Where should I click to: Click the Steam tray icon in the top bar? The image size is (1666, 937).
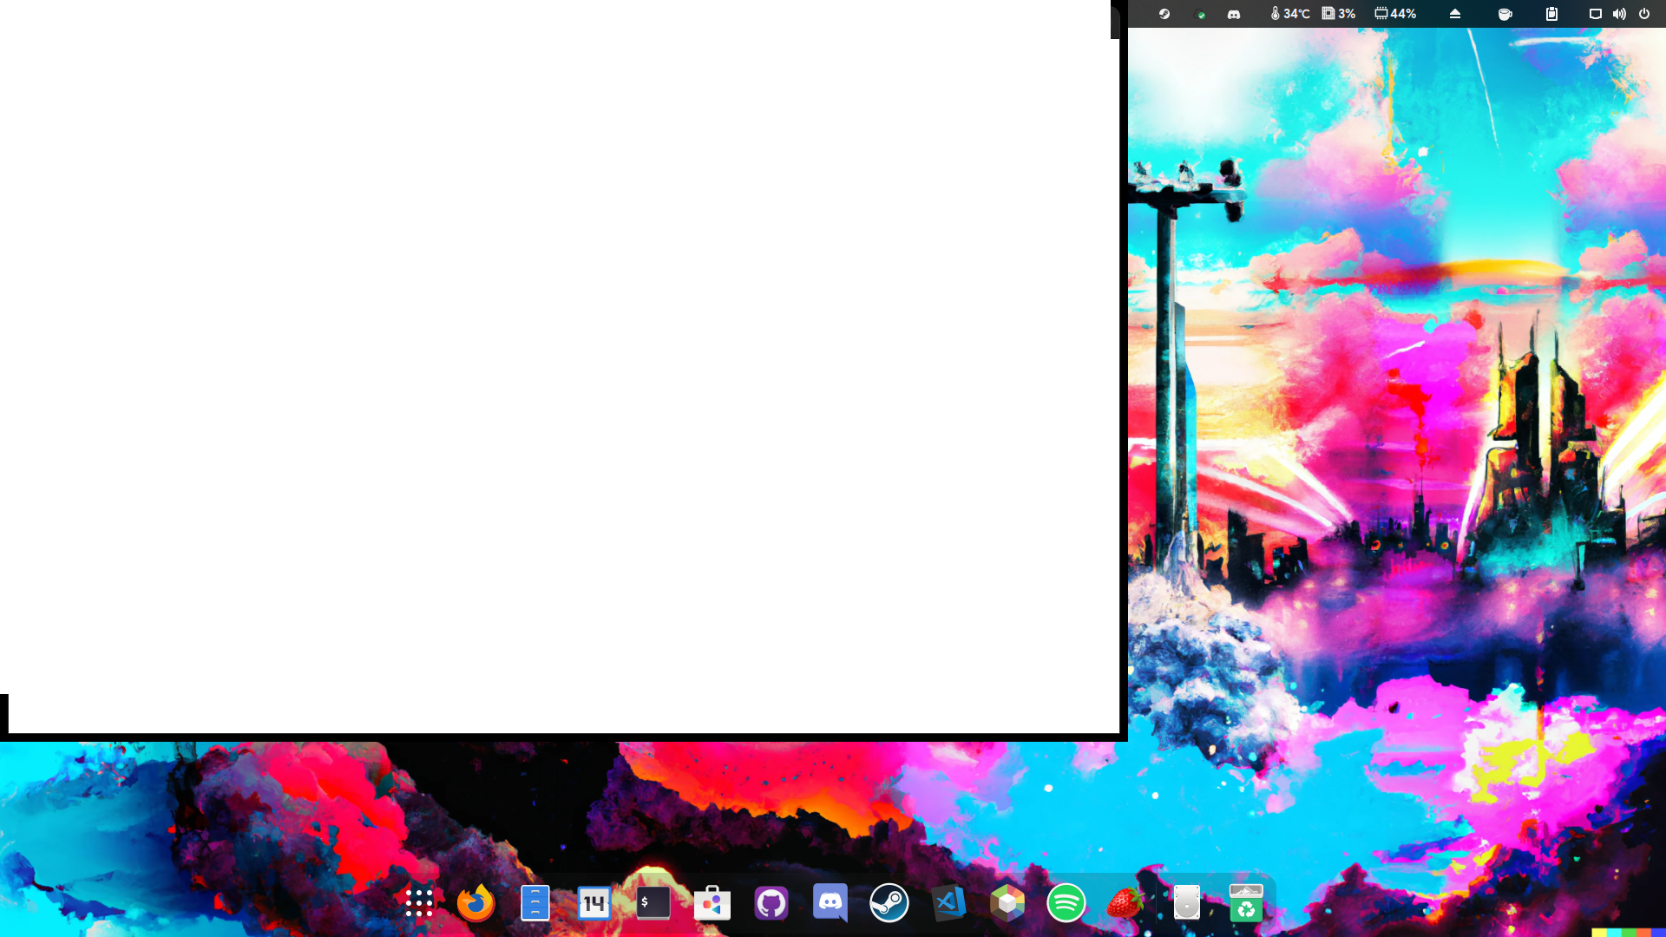(1164, 14)
